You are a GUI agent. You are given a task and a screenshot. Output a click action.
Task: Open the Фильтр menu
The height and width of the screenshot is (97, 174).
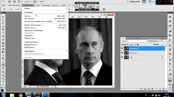coord(55,5)
